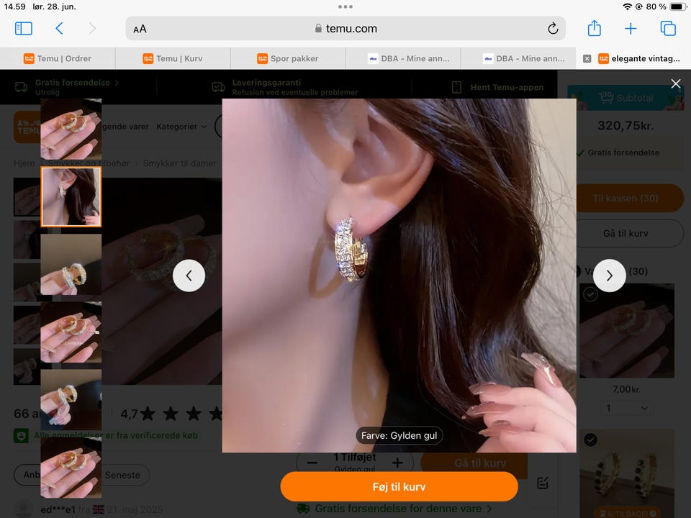This screenshot has width=691, height=518.
Task: Switch to the Temu | Ordrer tab
Action: pos(58,58)
